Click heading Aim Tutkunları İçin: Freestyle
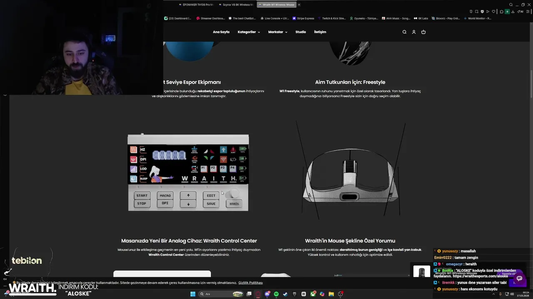533x299 pixels. tap(350, 82)
